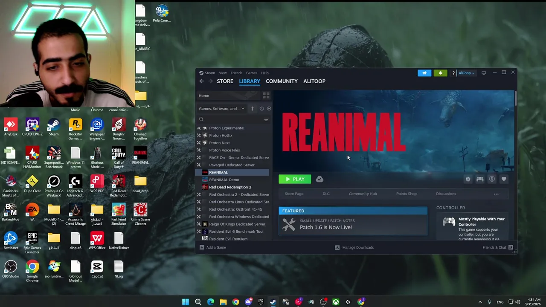Expand the Games, Software filter dropdown
This screenshot has width=546, height=307.
222,109
